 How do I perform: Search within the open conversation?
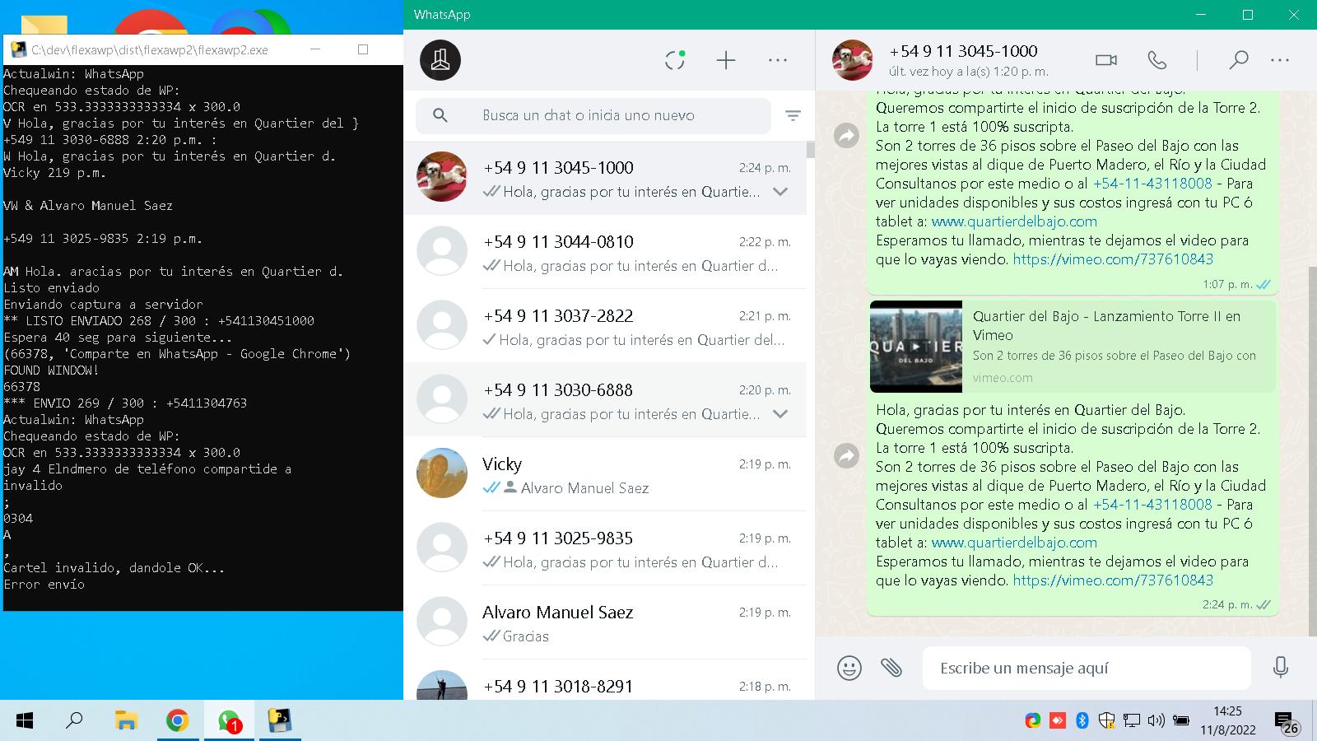(x=1238, y=60)
